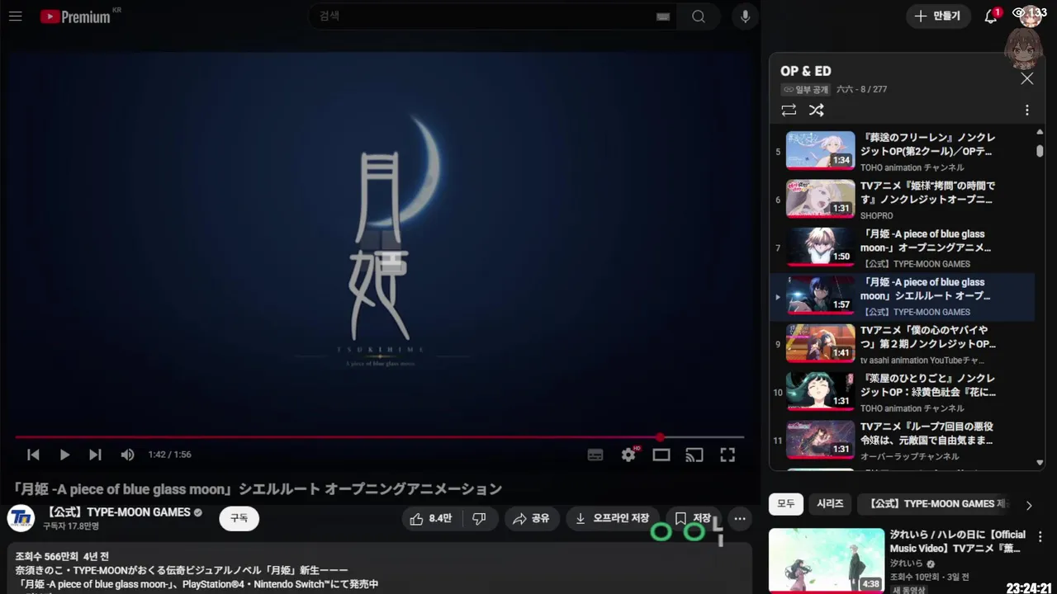Viewport: 1057px width, 594px height.
Task: Show more filter chips arrow
Action: [x=1029, y=505]
